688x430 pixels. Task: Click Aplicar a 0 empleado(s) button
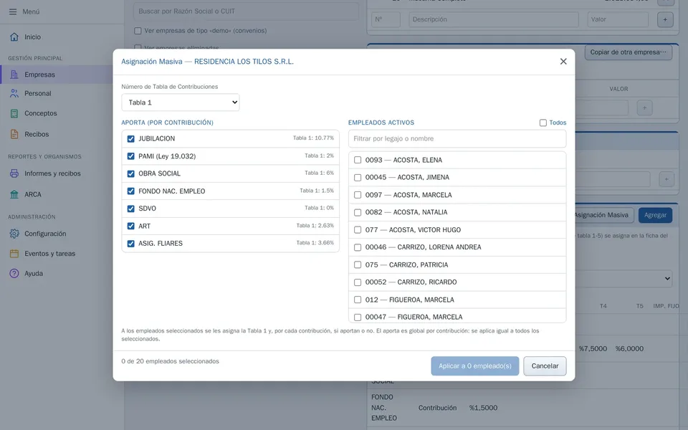474,366
